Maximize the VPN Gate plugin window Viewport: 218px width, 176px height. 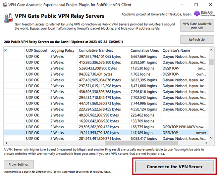(196, 5)
